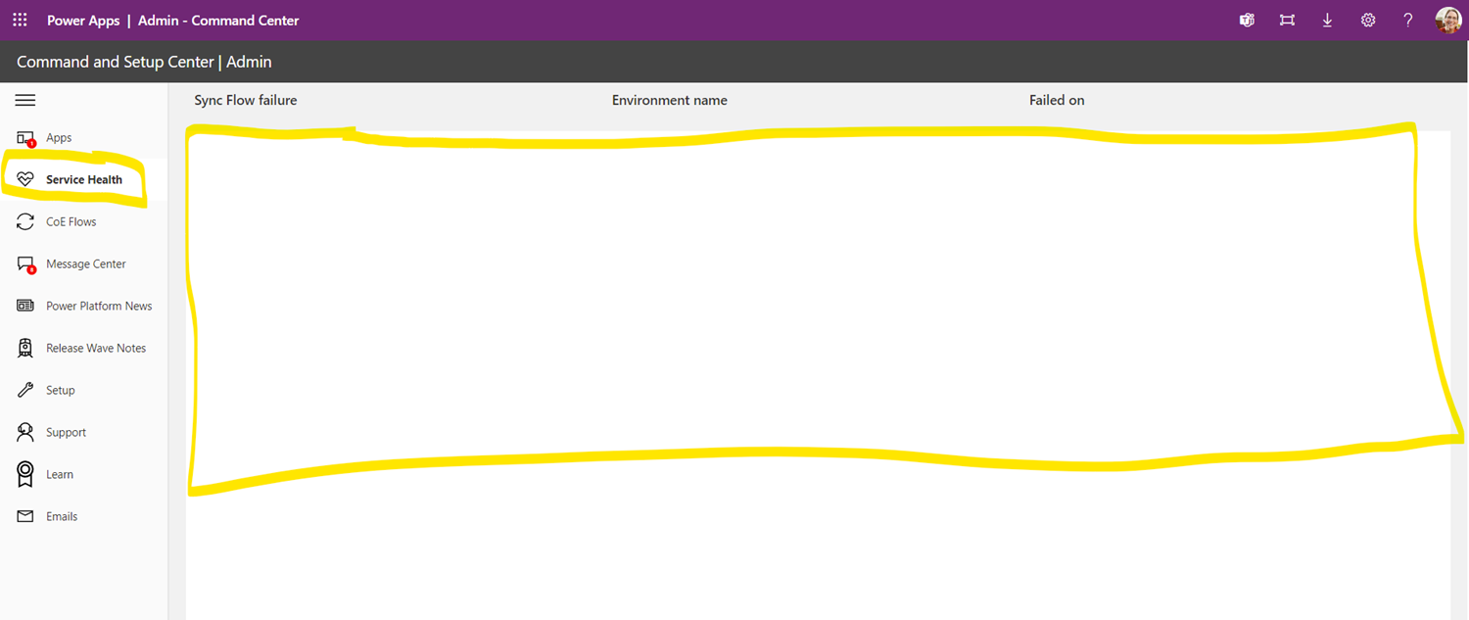Image resolution: width=1469 pixels, height=620 pixels.
Task: Open the Learn section
Action: 59,474
